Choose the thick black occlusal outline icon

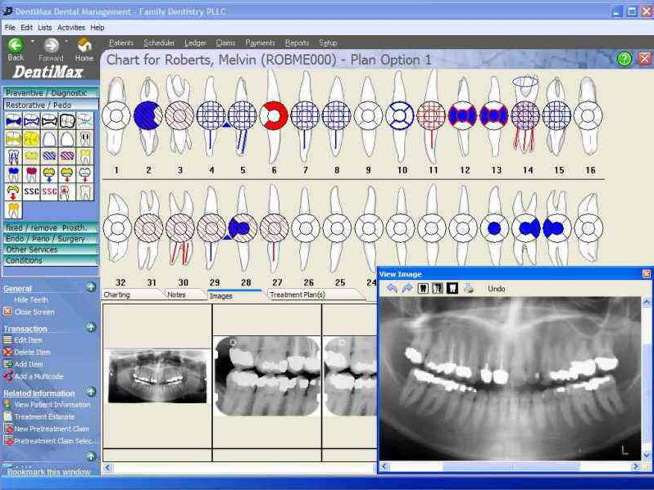67,121
